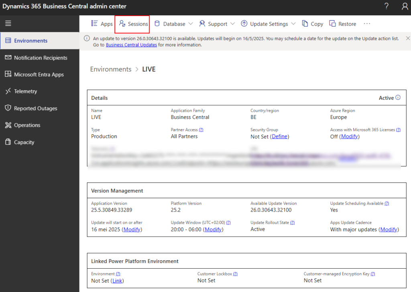Open the more actions ellipsis
This screenshot has height=292, width=411.
coord(367,24)
